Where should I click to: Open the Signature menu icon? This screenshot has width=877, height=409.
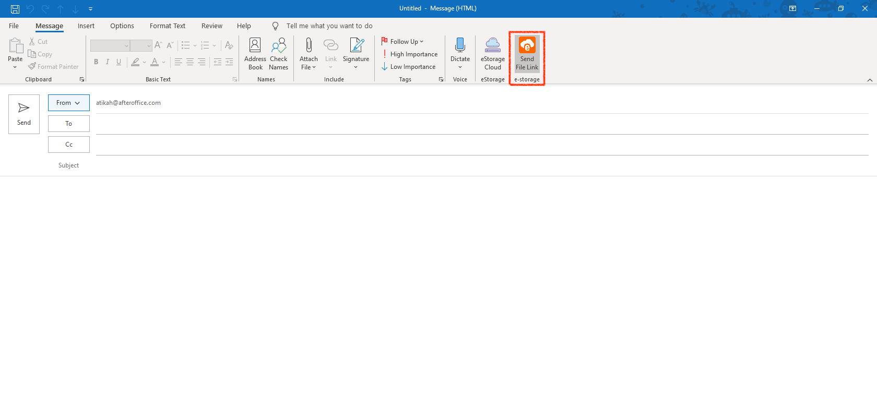point(356,46)
